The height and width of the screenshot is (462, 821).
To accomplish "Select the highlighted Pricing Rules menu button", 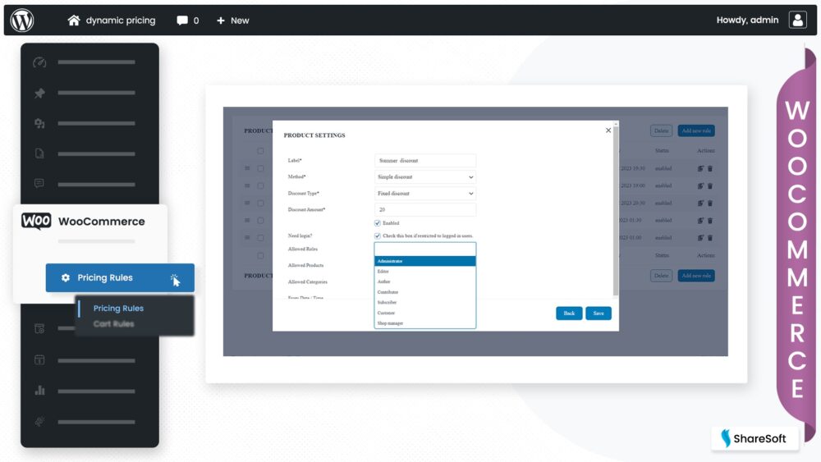I will 120,278.
